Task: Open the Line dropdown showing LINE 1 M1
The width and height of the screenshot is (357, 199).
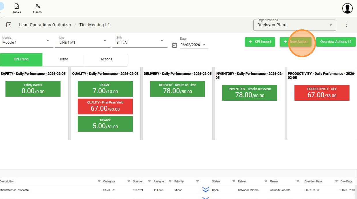Action: [83, 42]
